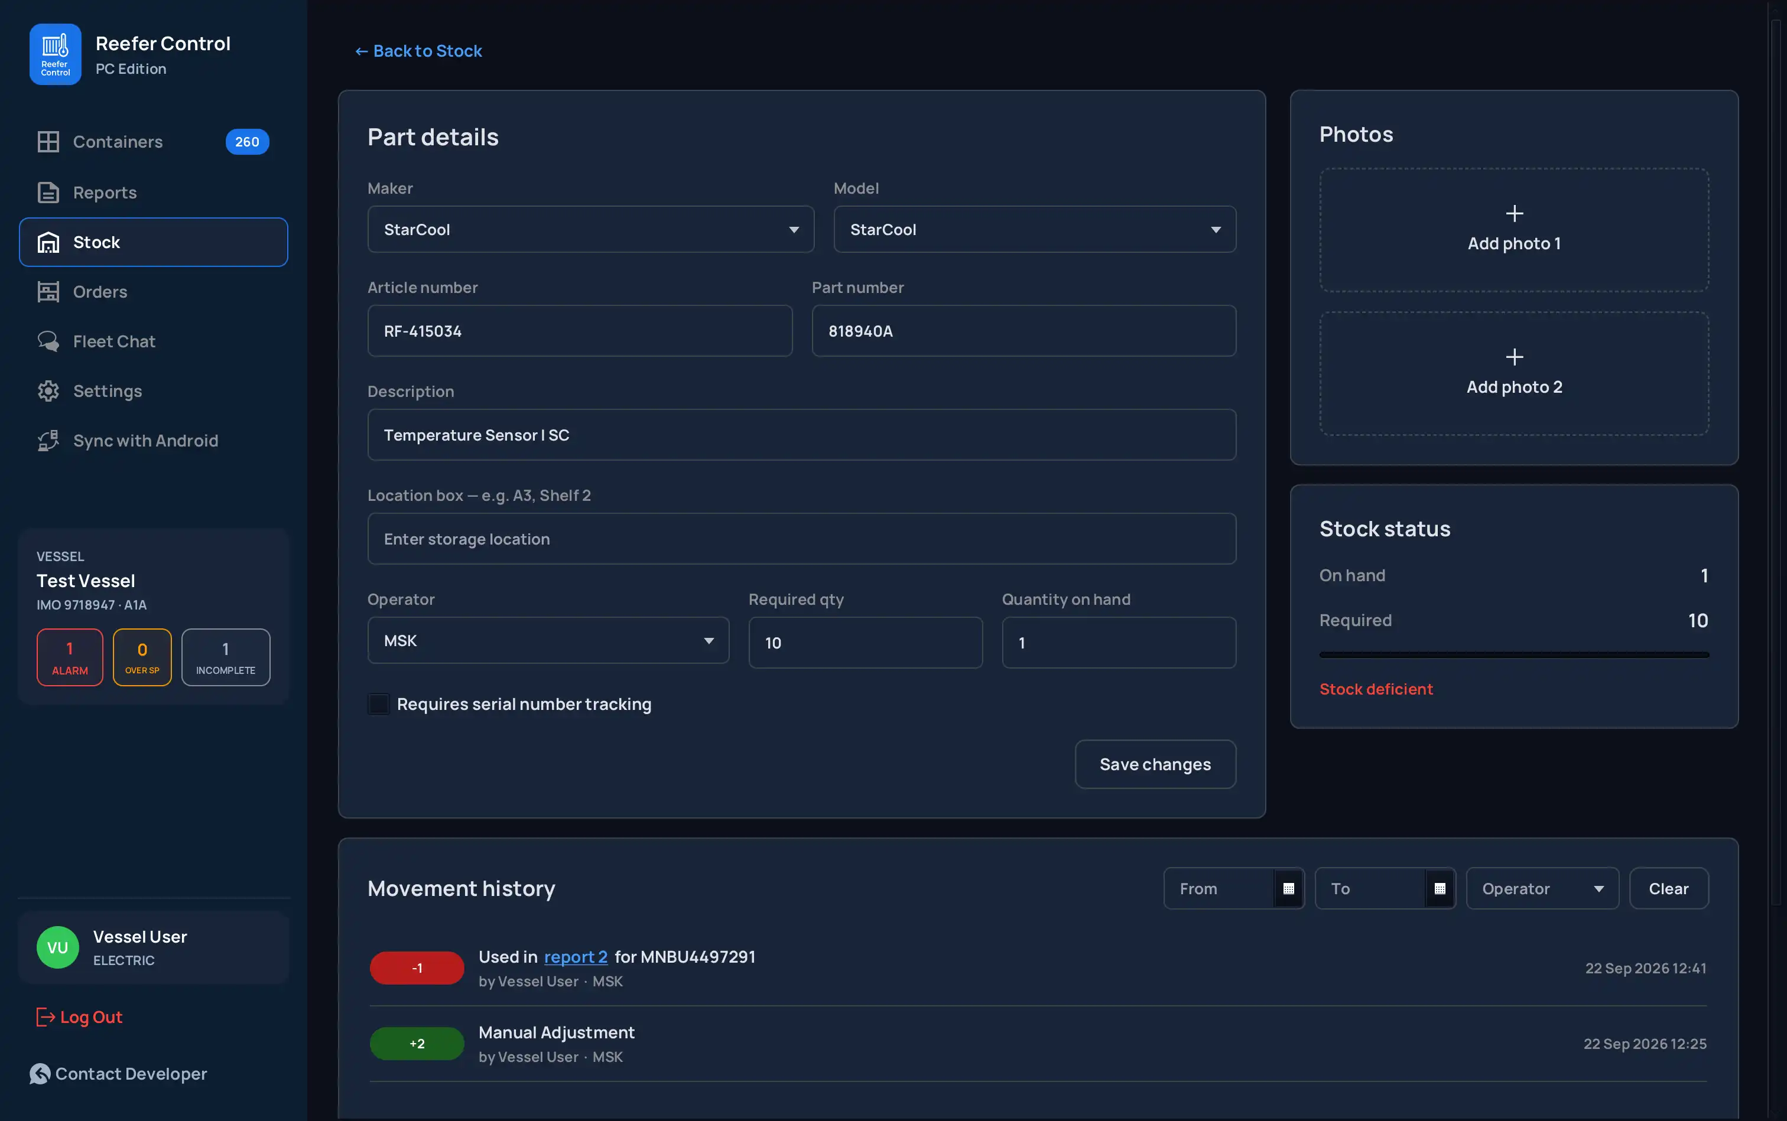Click the 0 OVER SP status tile
The height and width of the screenshot is (1121, 1787).
(142, 657)
